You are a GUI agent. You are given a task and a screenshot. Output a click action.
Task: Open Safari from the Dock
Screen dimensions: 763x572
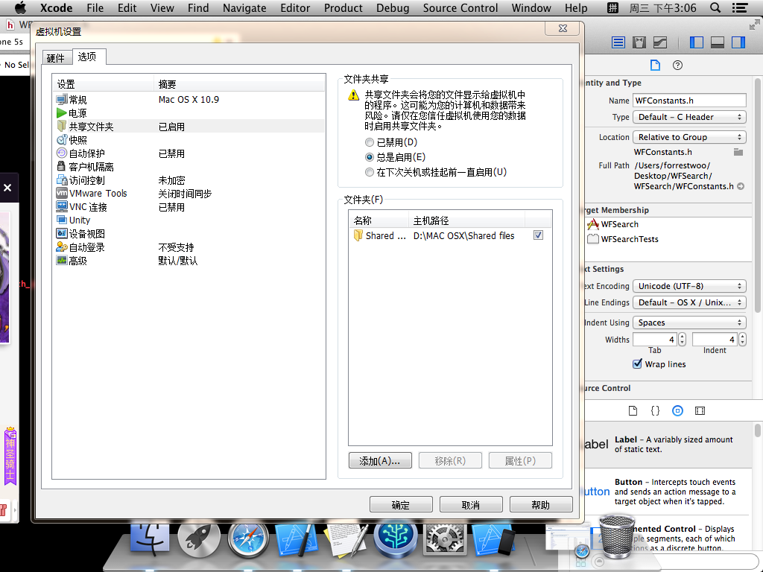tap(247, 539)
